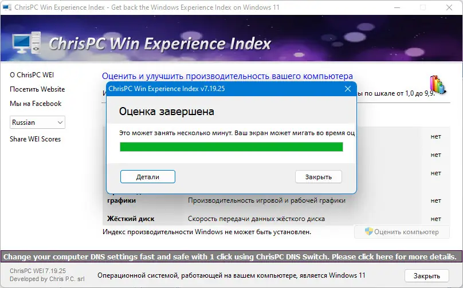Click the Оценить компьютер button

402,232
